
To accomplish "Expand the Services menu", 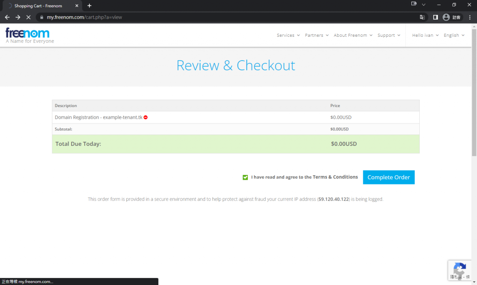I will 288,35.
